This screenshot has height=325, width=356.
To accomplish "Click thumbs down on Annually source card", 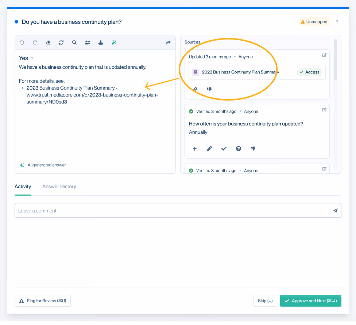I will pyautogui.click(x=253, y=149).
